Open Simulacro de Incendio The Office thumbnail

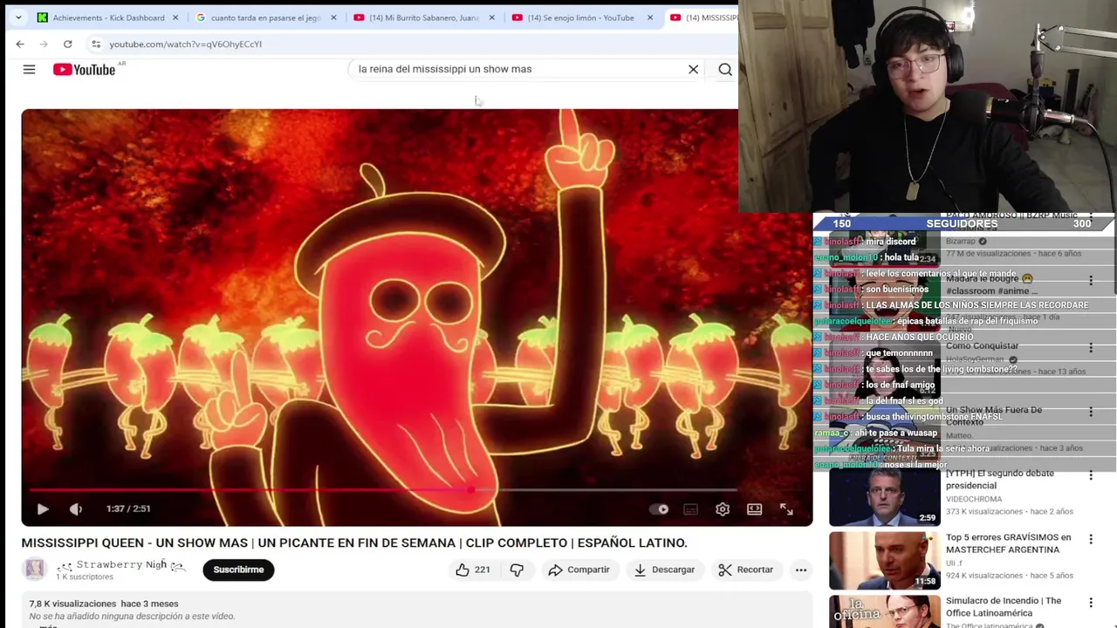click(885, 612)
